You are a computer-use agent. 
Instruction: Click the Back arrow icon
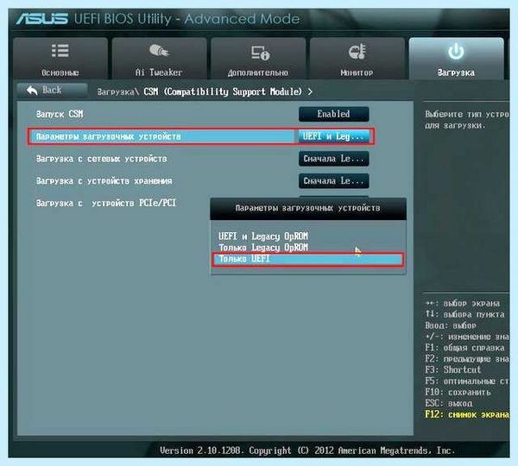pos(32,90)
